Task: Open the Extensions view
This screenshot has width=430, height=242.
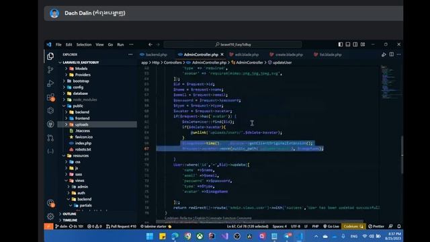Action: coord(50,97)
